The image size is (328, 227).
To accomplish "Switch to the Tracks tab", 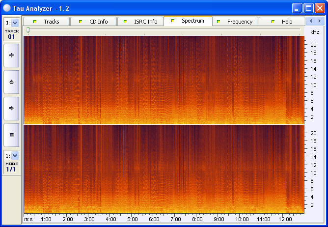I will pos(46,22).
